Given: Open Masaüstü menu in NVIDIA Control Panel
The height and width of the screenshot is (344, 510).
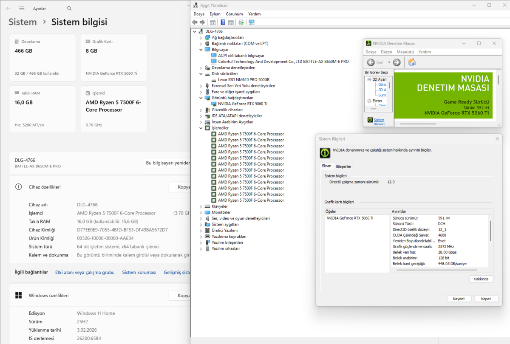Looking at the screenshot, I should click(x=405, y=52).
